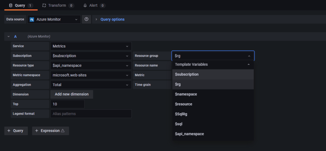Image resolution: width=326 pixels, height=151 pixels.
Task: Click the Metric label
Action: 140,75
